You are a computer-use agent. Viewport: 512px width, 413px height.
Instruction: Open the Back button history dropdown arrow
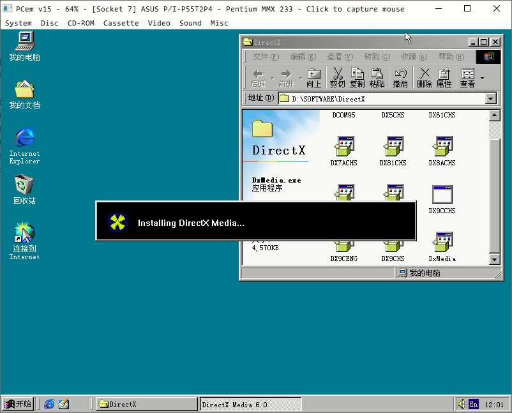tap(273, 79)
